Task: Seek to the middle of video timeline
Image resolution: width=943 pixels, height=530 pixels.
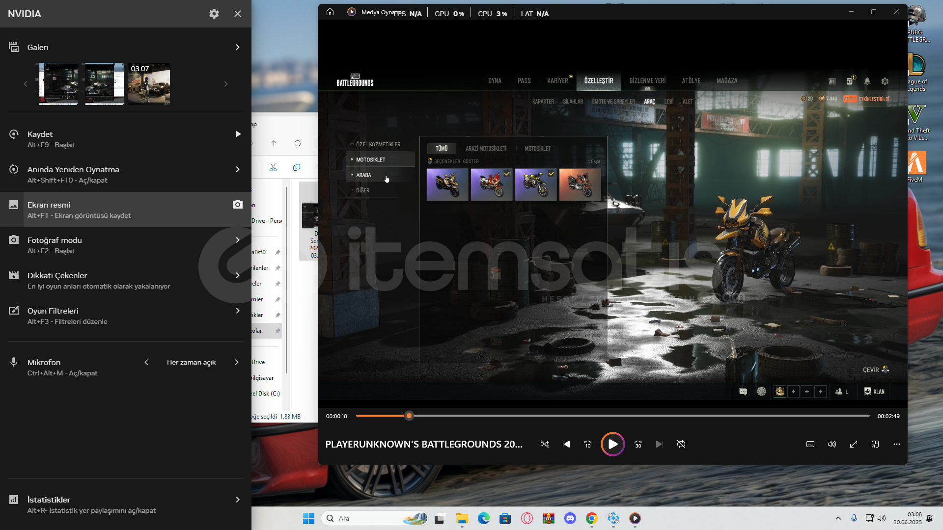Action: coord(613,416)
